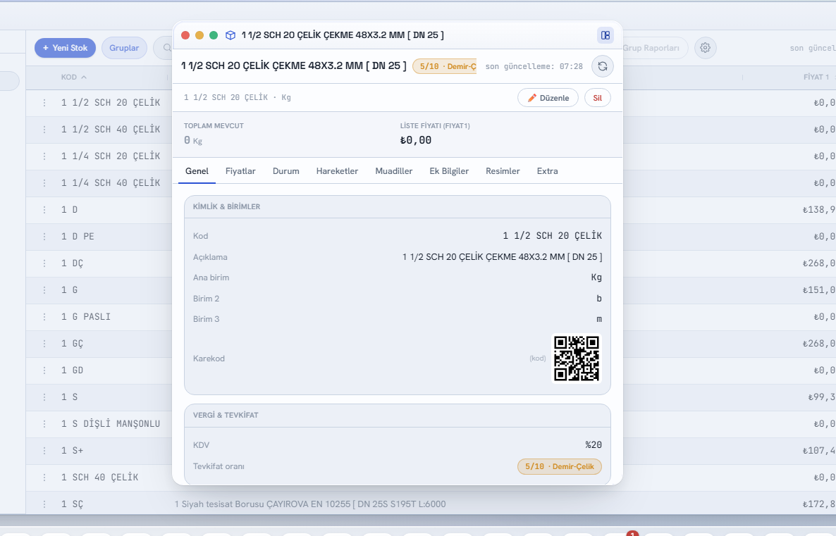Open the Gruplar button
This screenshot has height=536, width=836.
[124, 48]
